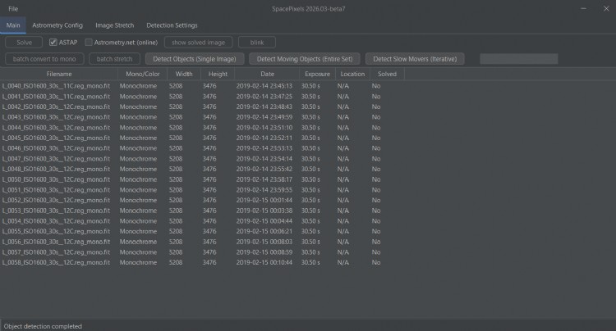Click the progress bar beside Detect Slow Movers
616x331 pixels.
(x=518, y=59)
